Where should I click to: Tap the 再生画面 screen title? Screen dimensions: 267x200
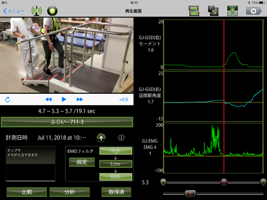pyautogui.click(x=133, y=11)
